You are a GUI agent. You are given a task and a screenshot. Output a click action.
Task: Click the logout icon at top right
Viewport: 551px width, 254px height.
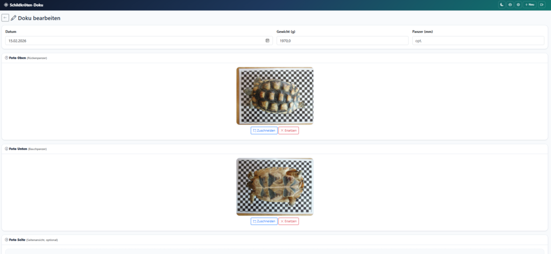(x=542, y=4)
